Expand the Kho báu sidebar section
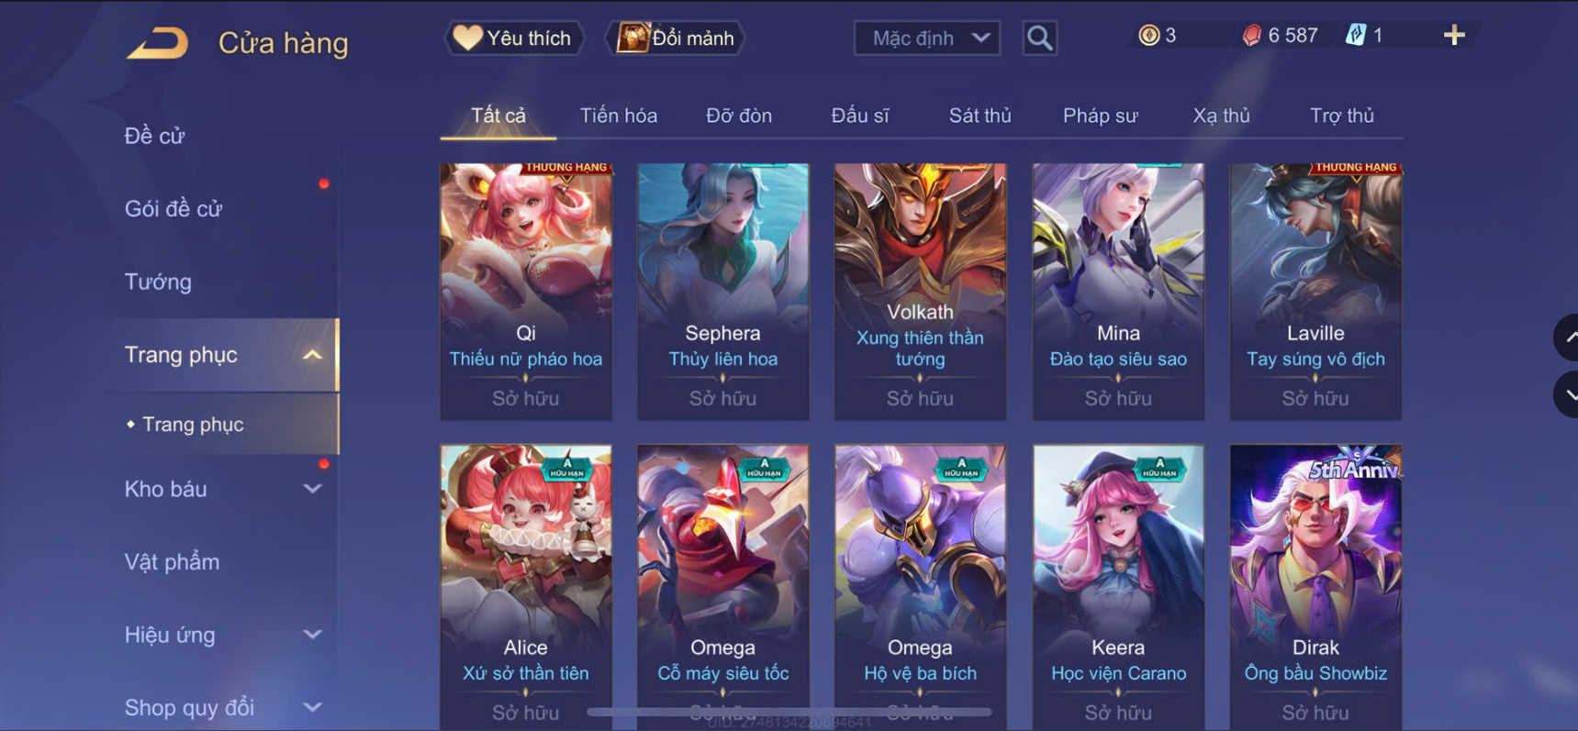The width and height of the screenshot is (1578, 731). 312,489
